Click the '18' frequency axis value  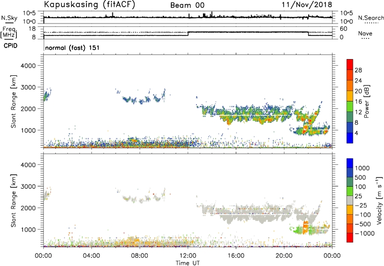click(32, 29)
